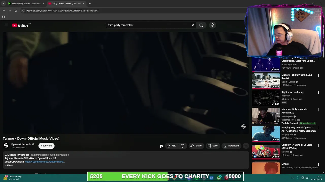Viewport: 325px width, 182px height.
Task: Run search using the magnifier button
Action: (201, 25)
